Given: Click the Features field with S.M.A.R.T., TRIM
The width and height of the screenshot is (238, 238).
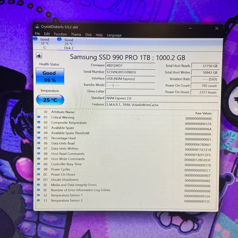Looking at the screenshot, I should coord(162,105).
